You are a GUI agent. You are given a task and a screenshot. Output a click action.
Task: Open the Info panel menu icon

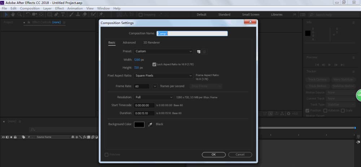(353, 22)
